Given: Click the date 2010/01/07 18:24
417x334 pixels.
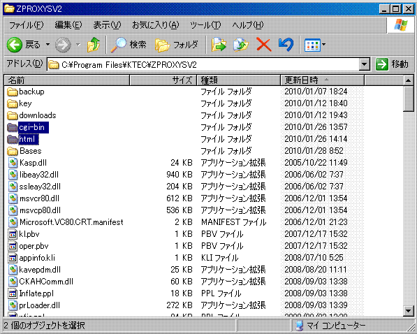Looking at the screenshot, I should [316, 92].
